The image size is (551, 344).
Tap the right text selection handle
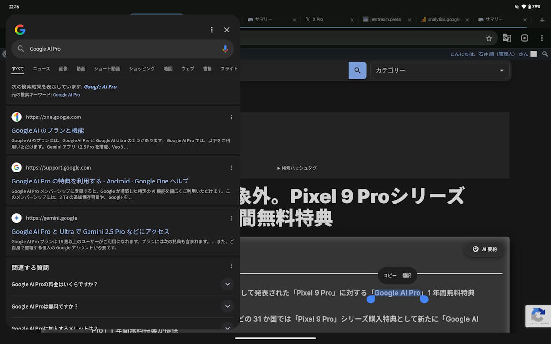point(424,300)
